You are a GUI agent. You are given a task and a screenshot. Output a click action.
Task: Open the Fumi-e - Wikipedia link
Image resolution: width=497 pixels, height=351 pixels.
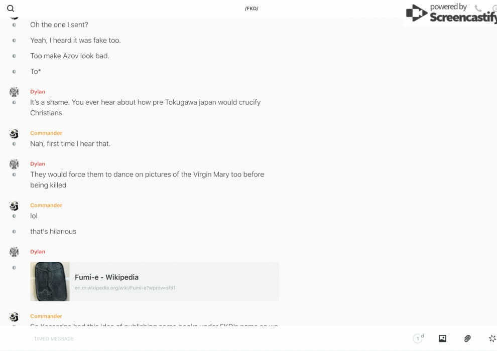[106, 277]
